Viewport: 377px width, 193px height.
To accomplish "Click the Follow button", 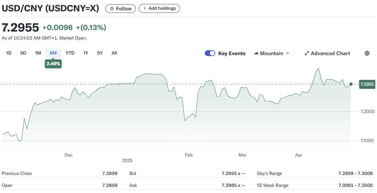I will [x=121, y=9].
